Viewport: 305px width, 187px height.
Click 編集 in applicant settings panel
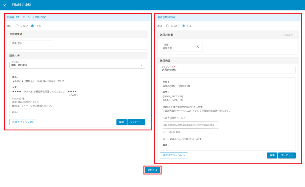tap(122, 122)
